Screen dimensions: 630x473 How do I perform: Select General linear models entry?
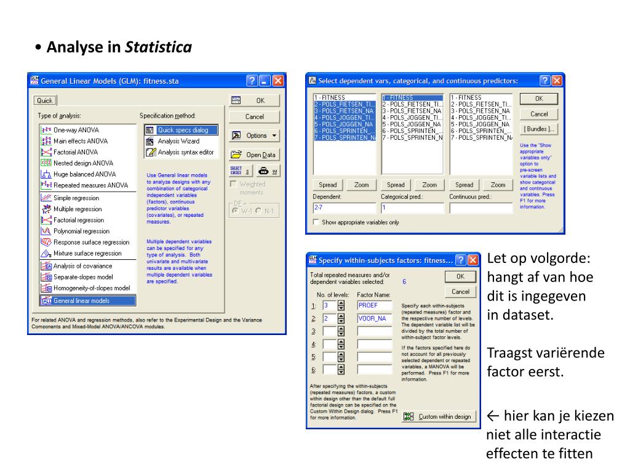coord(88,301)
